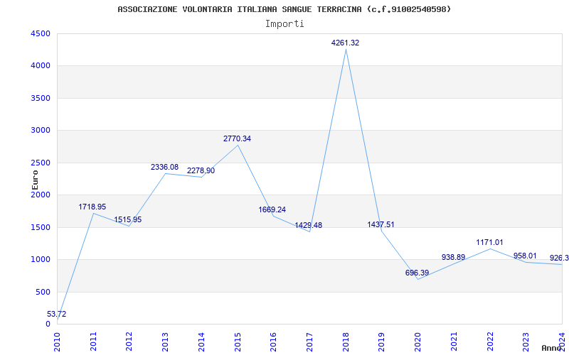Click the 2770.34 data label
This screenshot has height=355, width=569.
237,138
